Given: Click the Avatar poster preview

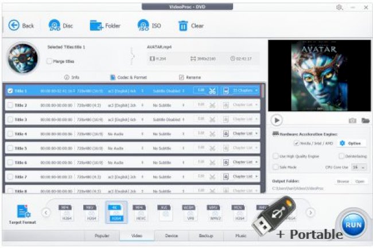Looking at the screenshot, I should (318, 76).
